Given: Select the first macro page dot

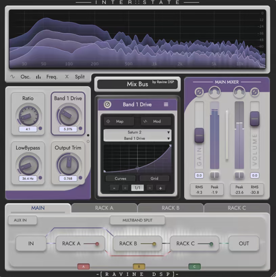Looking at the screenshot, I should 88,135.
